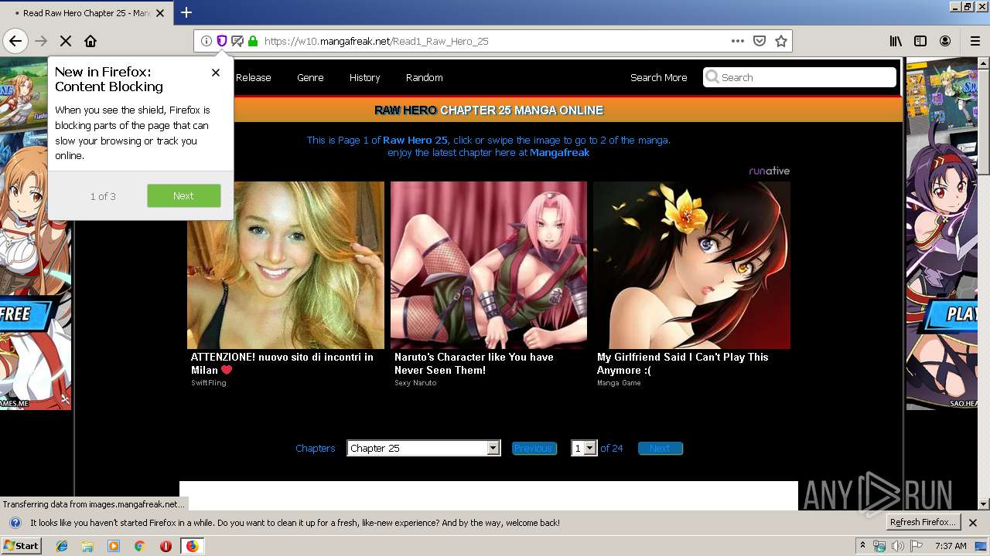
Task: Click the Search More link
Action: (658, 77)
